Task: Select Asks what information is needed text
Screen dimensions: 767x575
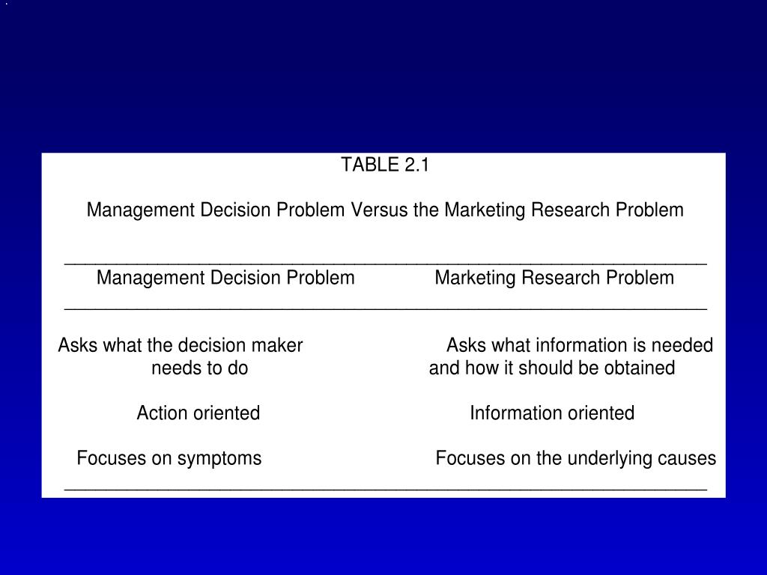Action: click(x=580, y=345)
